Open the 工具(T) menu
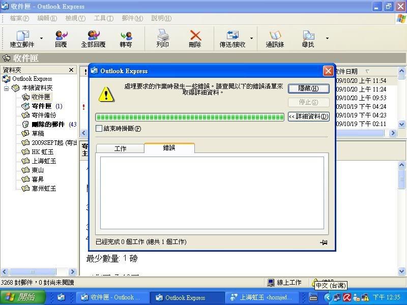This screenshot has height=305, width=407. pyautogui.click(x=103, y=18)
